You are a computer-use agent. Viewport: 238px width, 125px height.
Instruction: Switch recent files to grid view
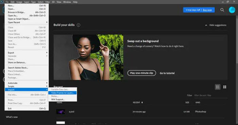click(225, 87)
